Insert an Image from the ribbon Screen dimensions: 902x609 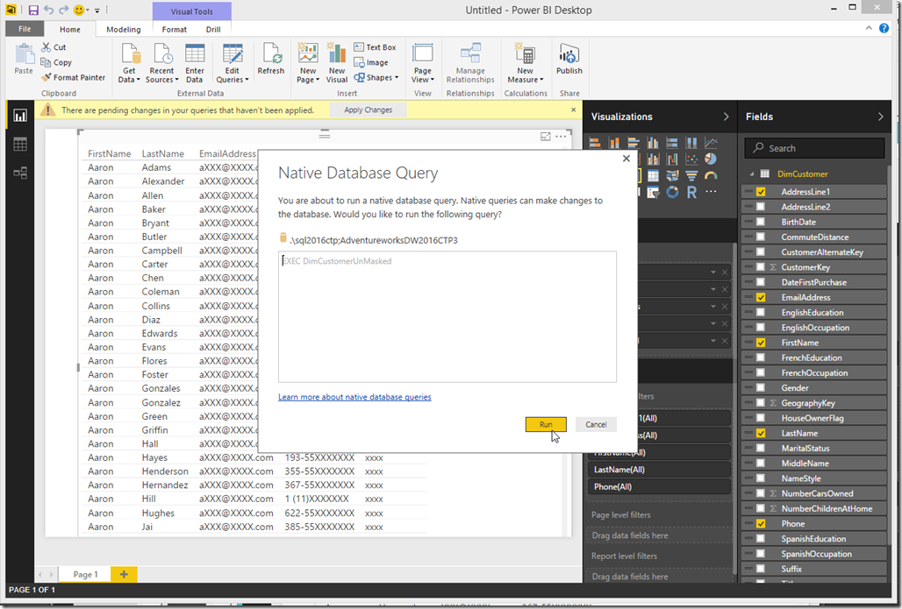click(371, 62)
